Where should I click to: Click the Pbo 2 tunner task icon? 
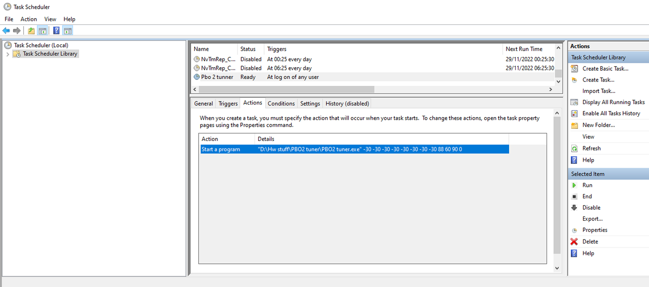[197, 77]
